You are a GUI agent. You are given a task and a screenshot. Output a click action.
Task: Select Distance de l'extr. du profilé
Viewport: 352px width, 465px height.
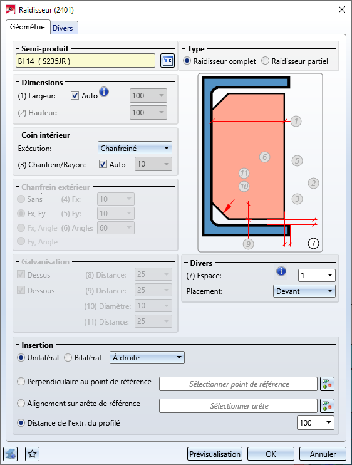tap(21, 423)
